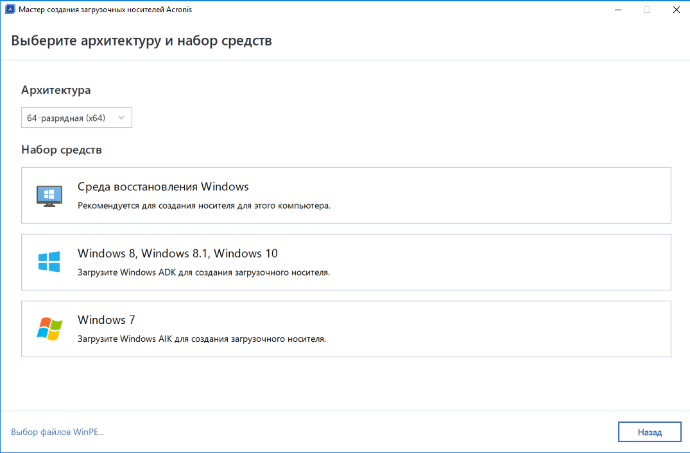
Task: Click the chevron arrow of architecture combo box
Action: click(x=121, y=118)
